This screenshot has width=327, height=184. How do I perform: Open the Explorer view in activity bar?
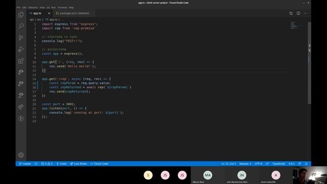pos(21,15)
